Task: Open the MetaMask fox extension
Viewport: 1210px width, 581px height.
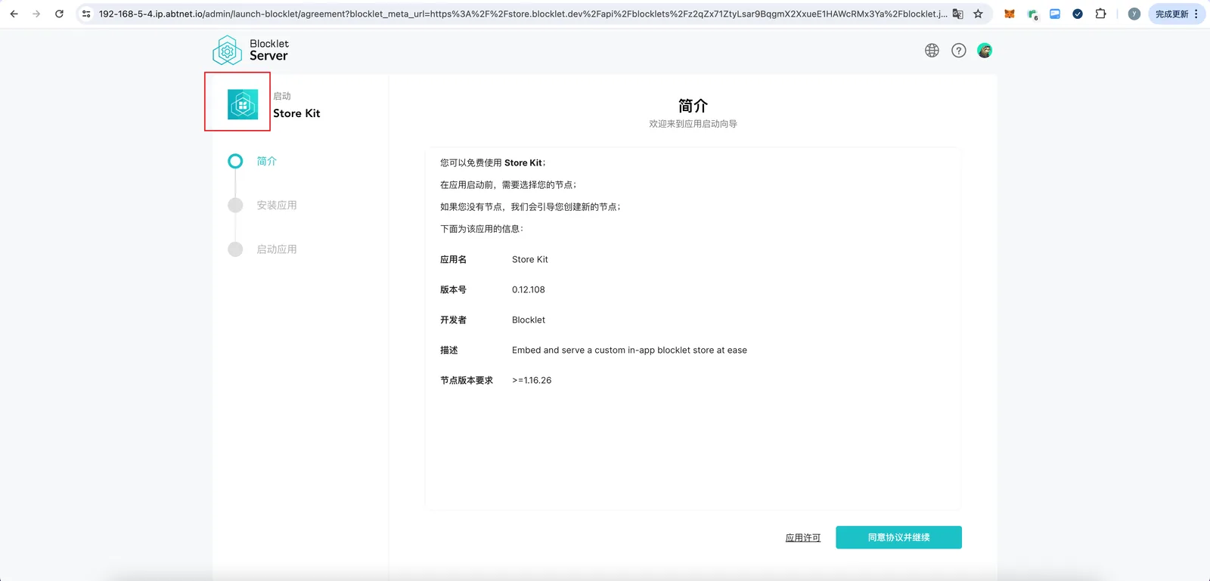Action: click(x=1009, y=14)
